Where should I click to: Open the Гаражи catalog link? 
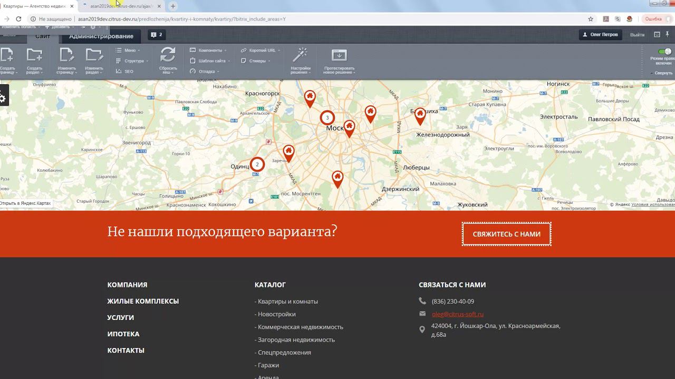(x=268, y=365)
